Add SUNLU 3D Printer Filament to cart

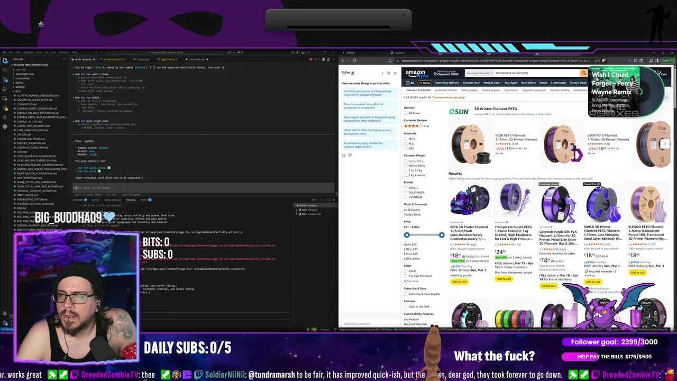coord(593,282)
